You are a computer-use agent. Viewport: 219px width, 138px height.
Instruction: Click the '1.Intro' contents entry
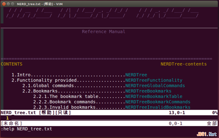pyautogui.click(x=21, y=75)
